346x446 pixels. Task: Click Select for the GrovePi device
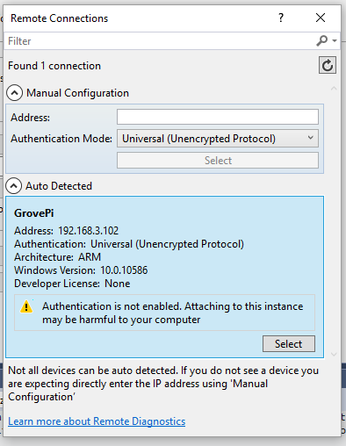(289, 343)
